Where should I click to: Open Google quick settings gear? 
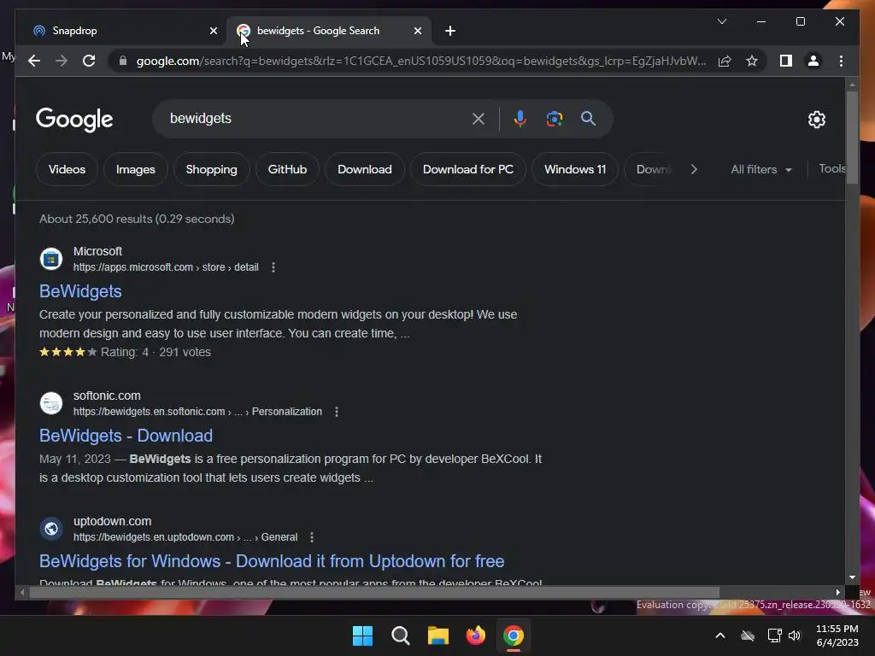816,119
